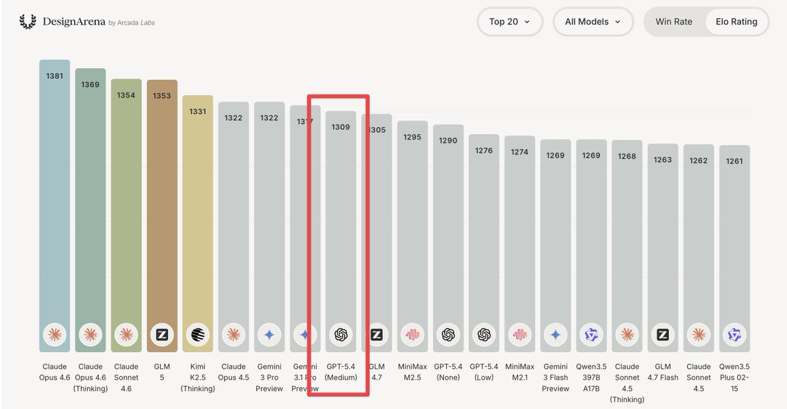The image size is (787, 409).
Task: Click the Gemini icon under Gemini 3 Flash Preview
Action: click(555, 335)
